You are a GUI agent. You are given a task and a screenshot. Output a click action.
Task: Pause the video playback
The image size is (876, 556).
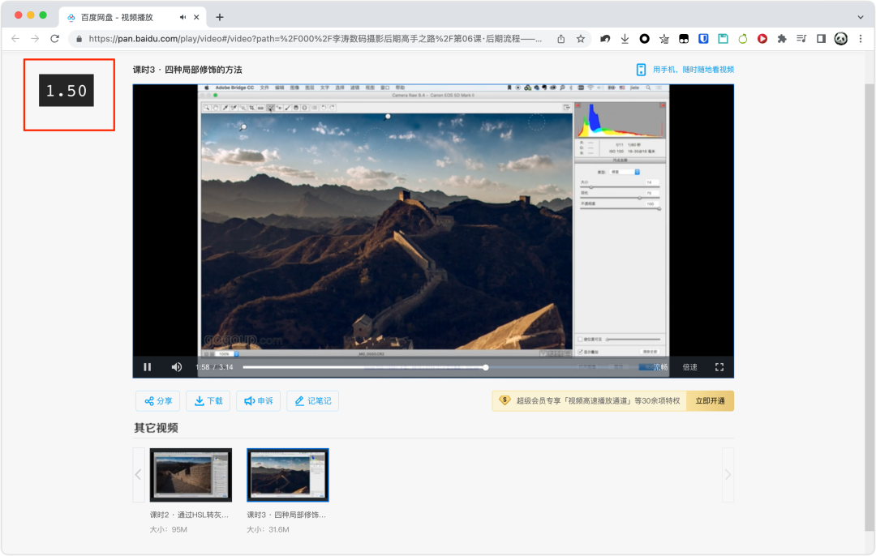pyautogui.click(x=148, y=367)
